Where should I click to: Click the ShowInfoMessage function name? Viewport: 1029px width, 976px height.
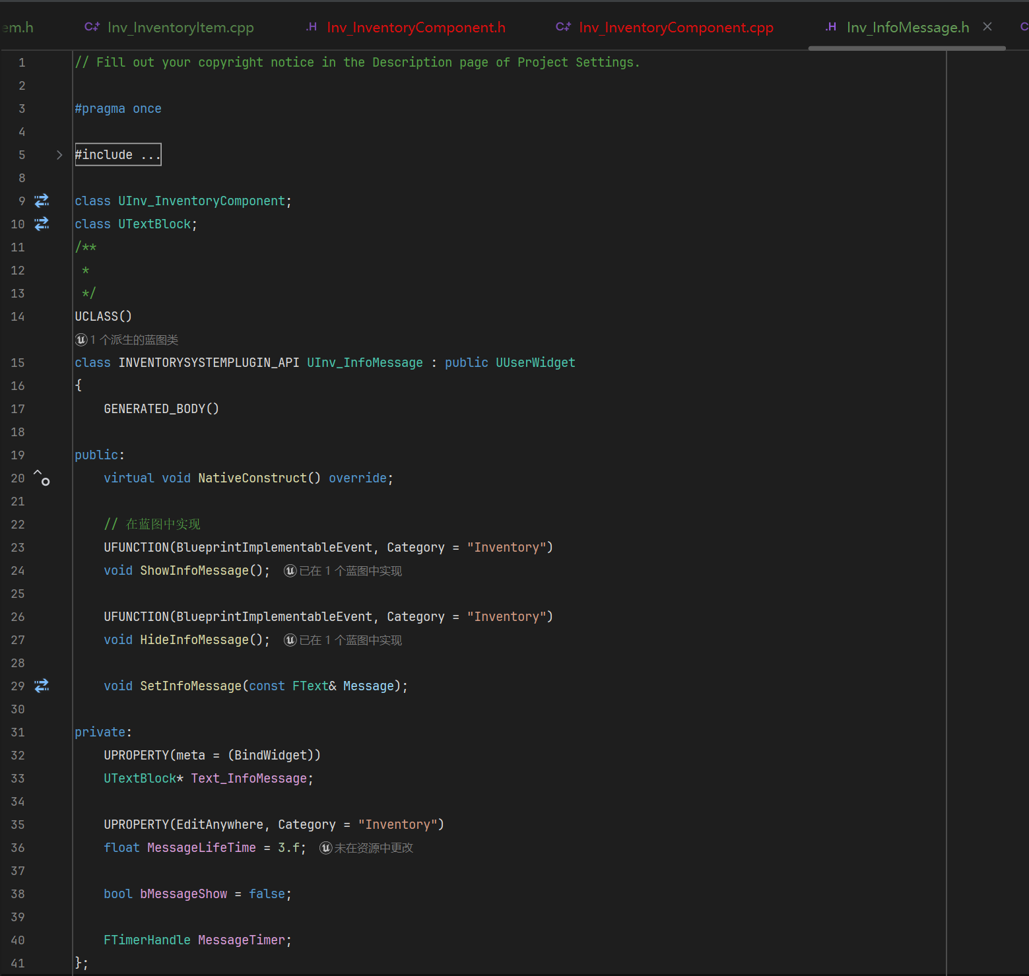pyautogui.click(x=194, y=570)
